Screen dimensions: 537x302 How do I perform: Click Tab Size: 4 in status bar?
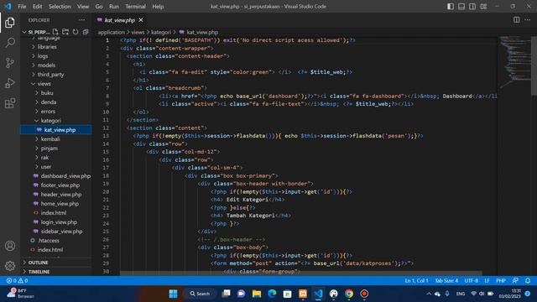446,280
